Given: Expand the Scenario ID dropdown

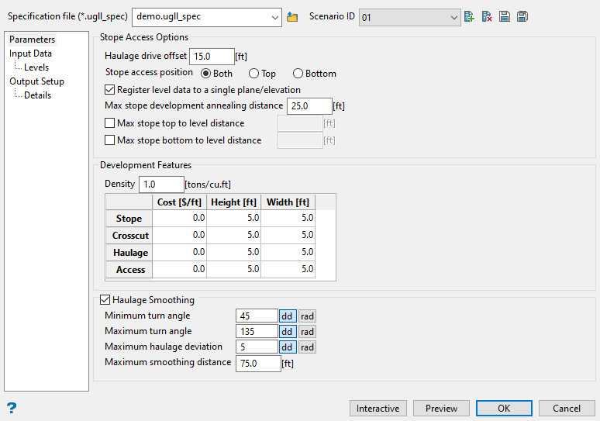Looking at the screenshot, I should pyautogui.click(x=454, y=17).
